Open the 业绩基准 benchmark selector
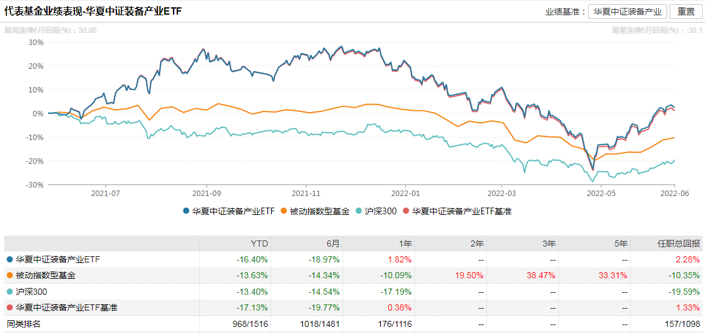This screenshot has width=705, height=333. pyautogui.click(x=627, y=12)
